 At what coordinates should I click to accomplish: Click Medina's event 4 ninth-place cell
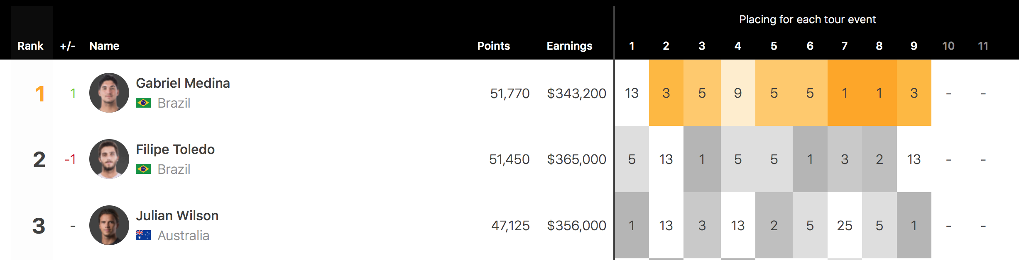(x=738, y=93)
